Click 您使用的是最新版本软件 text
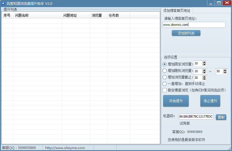The width and height of the screenshot is (232, 151). (187, 140)
